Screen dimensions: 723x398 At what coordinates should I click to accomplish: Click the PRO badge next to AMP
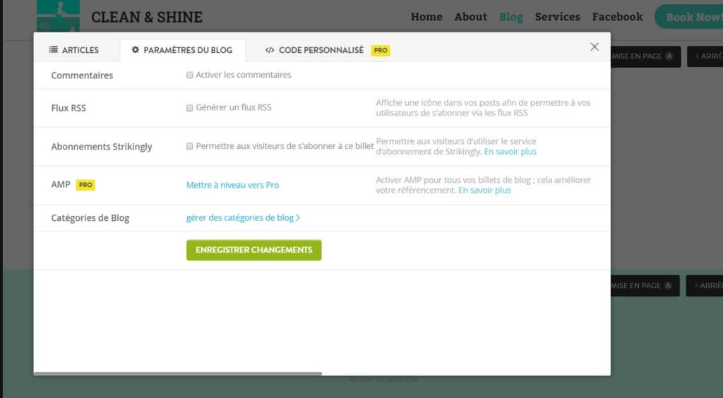pyautogui.click(x=85, y=185)
